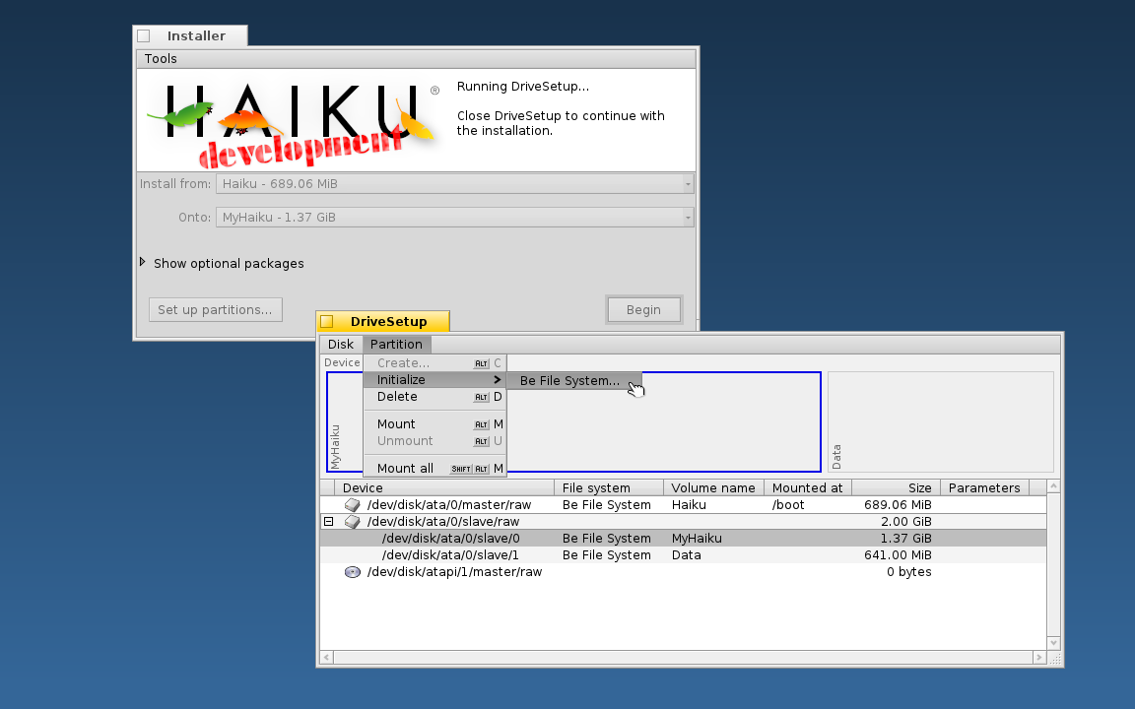Select Mount all menu entry
1135x709 pixels.
(x=405, y=469)
